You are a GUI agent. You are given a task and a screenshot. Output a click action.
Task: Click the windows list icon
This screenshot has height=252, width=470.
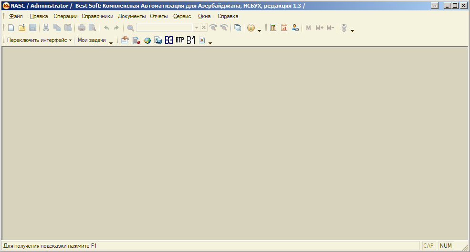point(238,28)
